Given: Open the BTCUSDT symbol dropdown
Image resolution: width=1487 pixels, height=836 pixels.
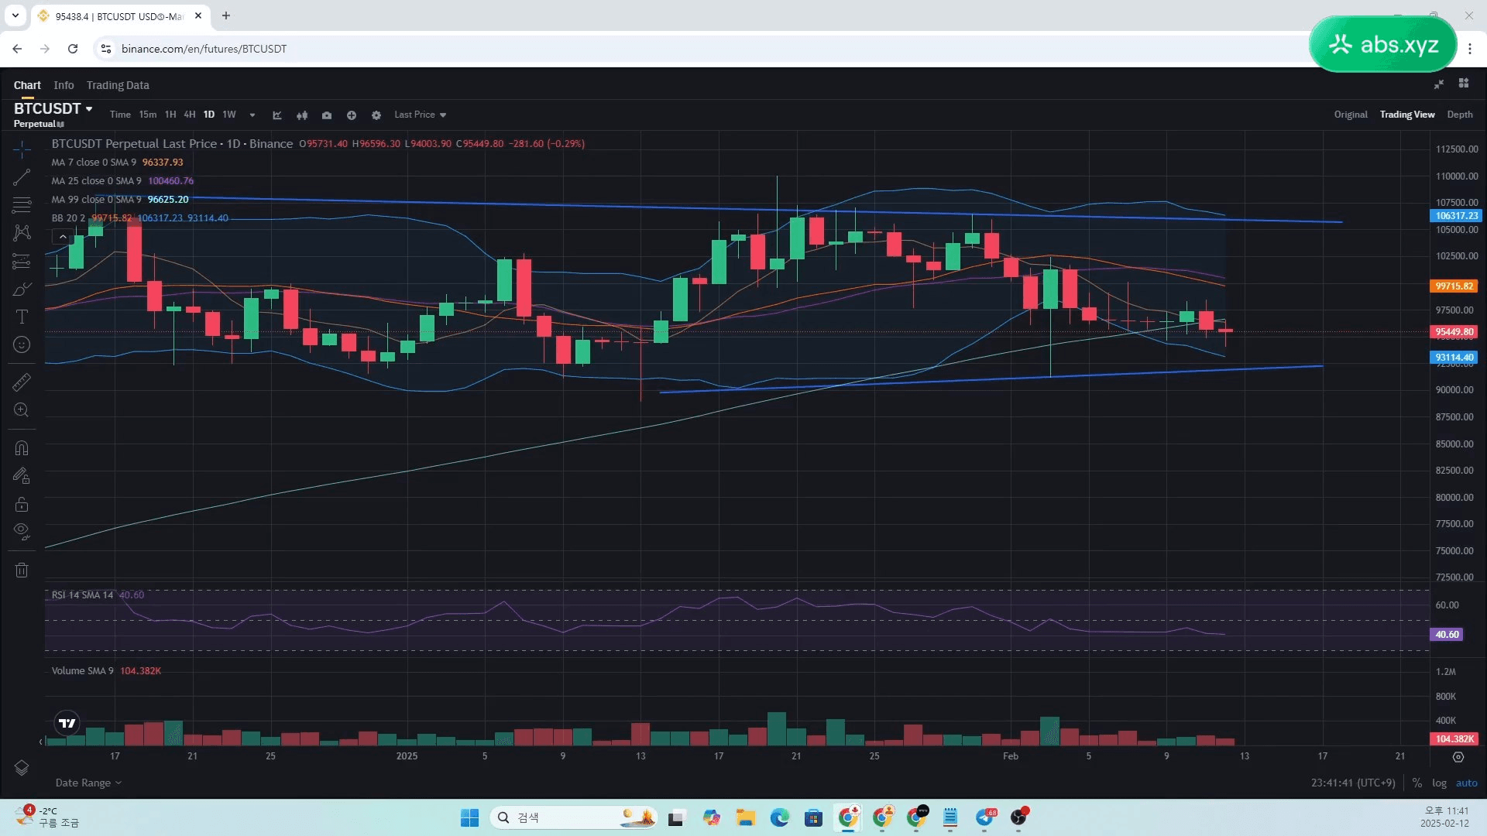Looking at the screenshot, I should point(53,109).
